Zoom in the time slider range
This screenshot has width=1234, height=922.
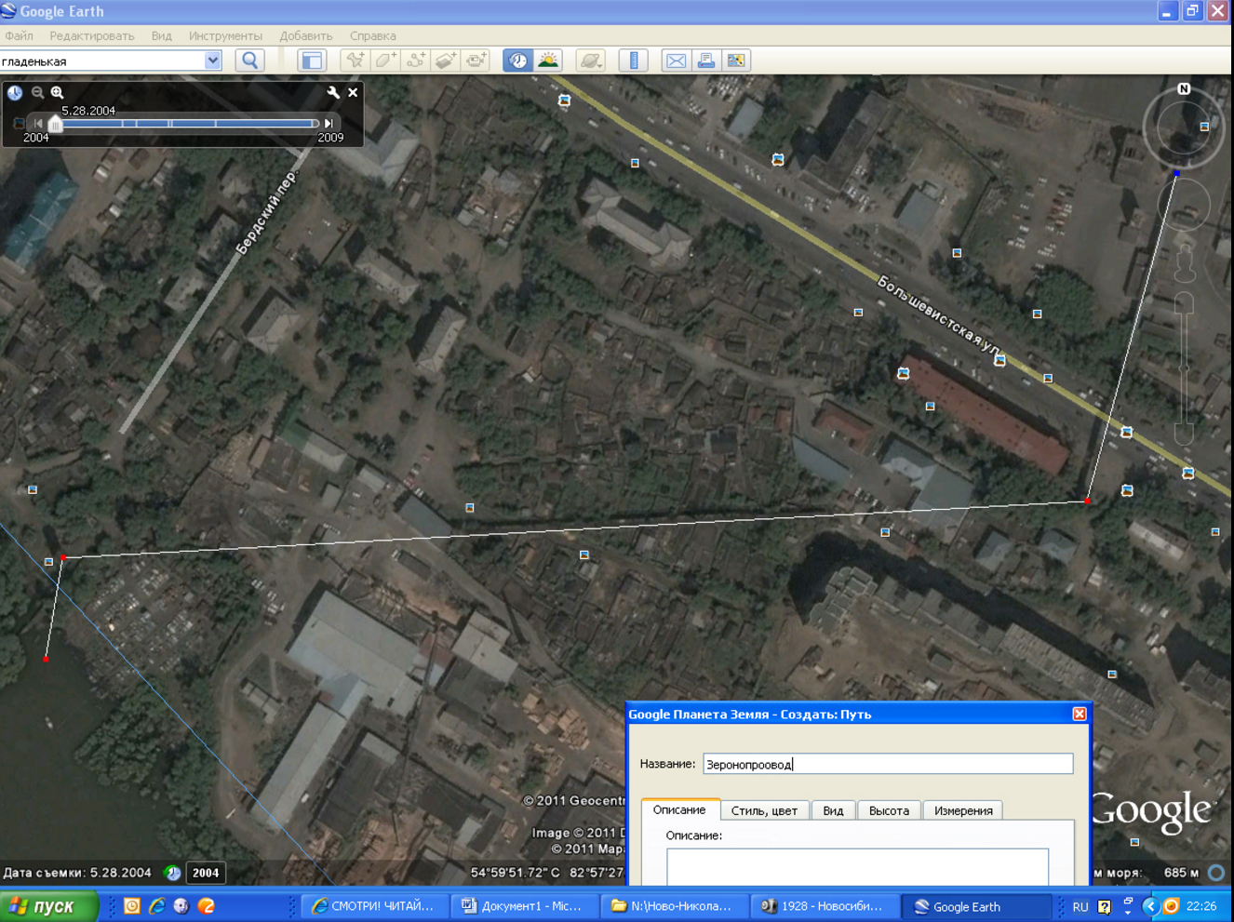pyautogui.click(x=57, y=92)
